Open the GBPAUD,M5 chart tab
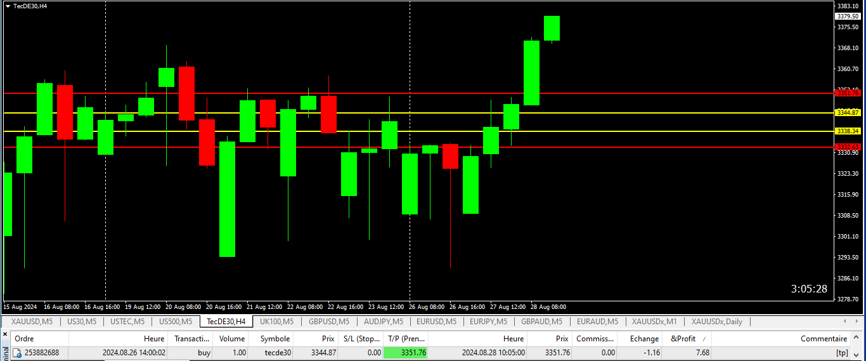Image resolution: width=866 pixels, height=361 pixels. point(542,322)
